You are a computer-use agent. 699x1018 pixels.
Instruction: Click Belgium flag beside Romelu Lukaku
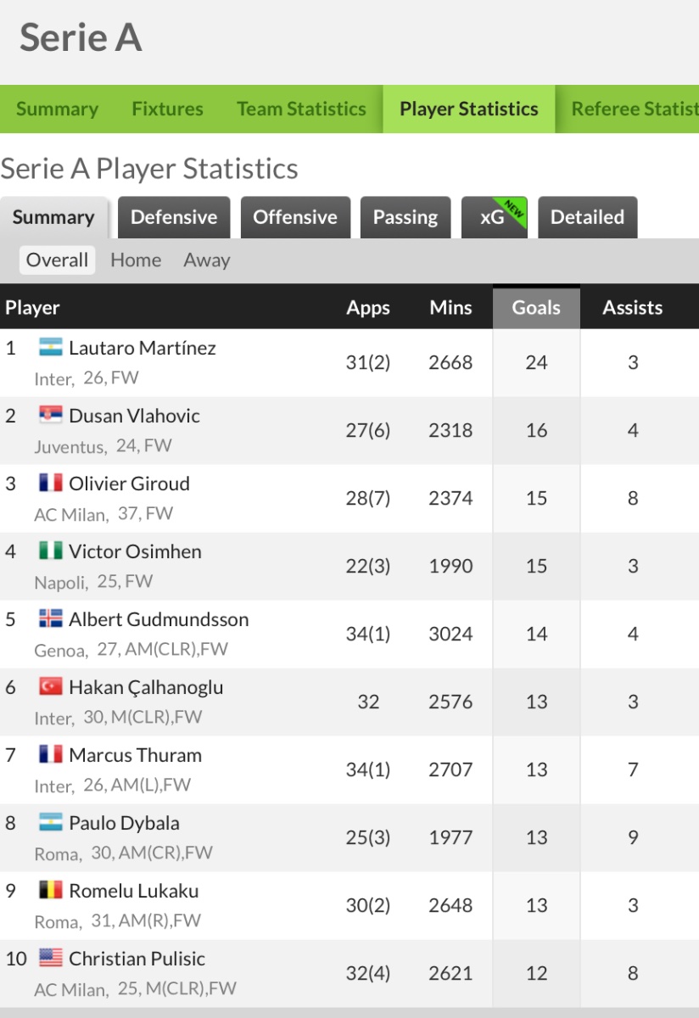point(51,890)
